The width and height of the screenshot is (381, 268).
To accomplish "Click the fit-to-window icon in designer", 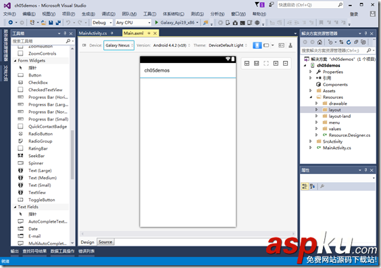I will pyautogui.click(x=266, y=64).
